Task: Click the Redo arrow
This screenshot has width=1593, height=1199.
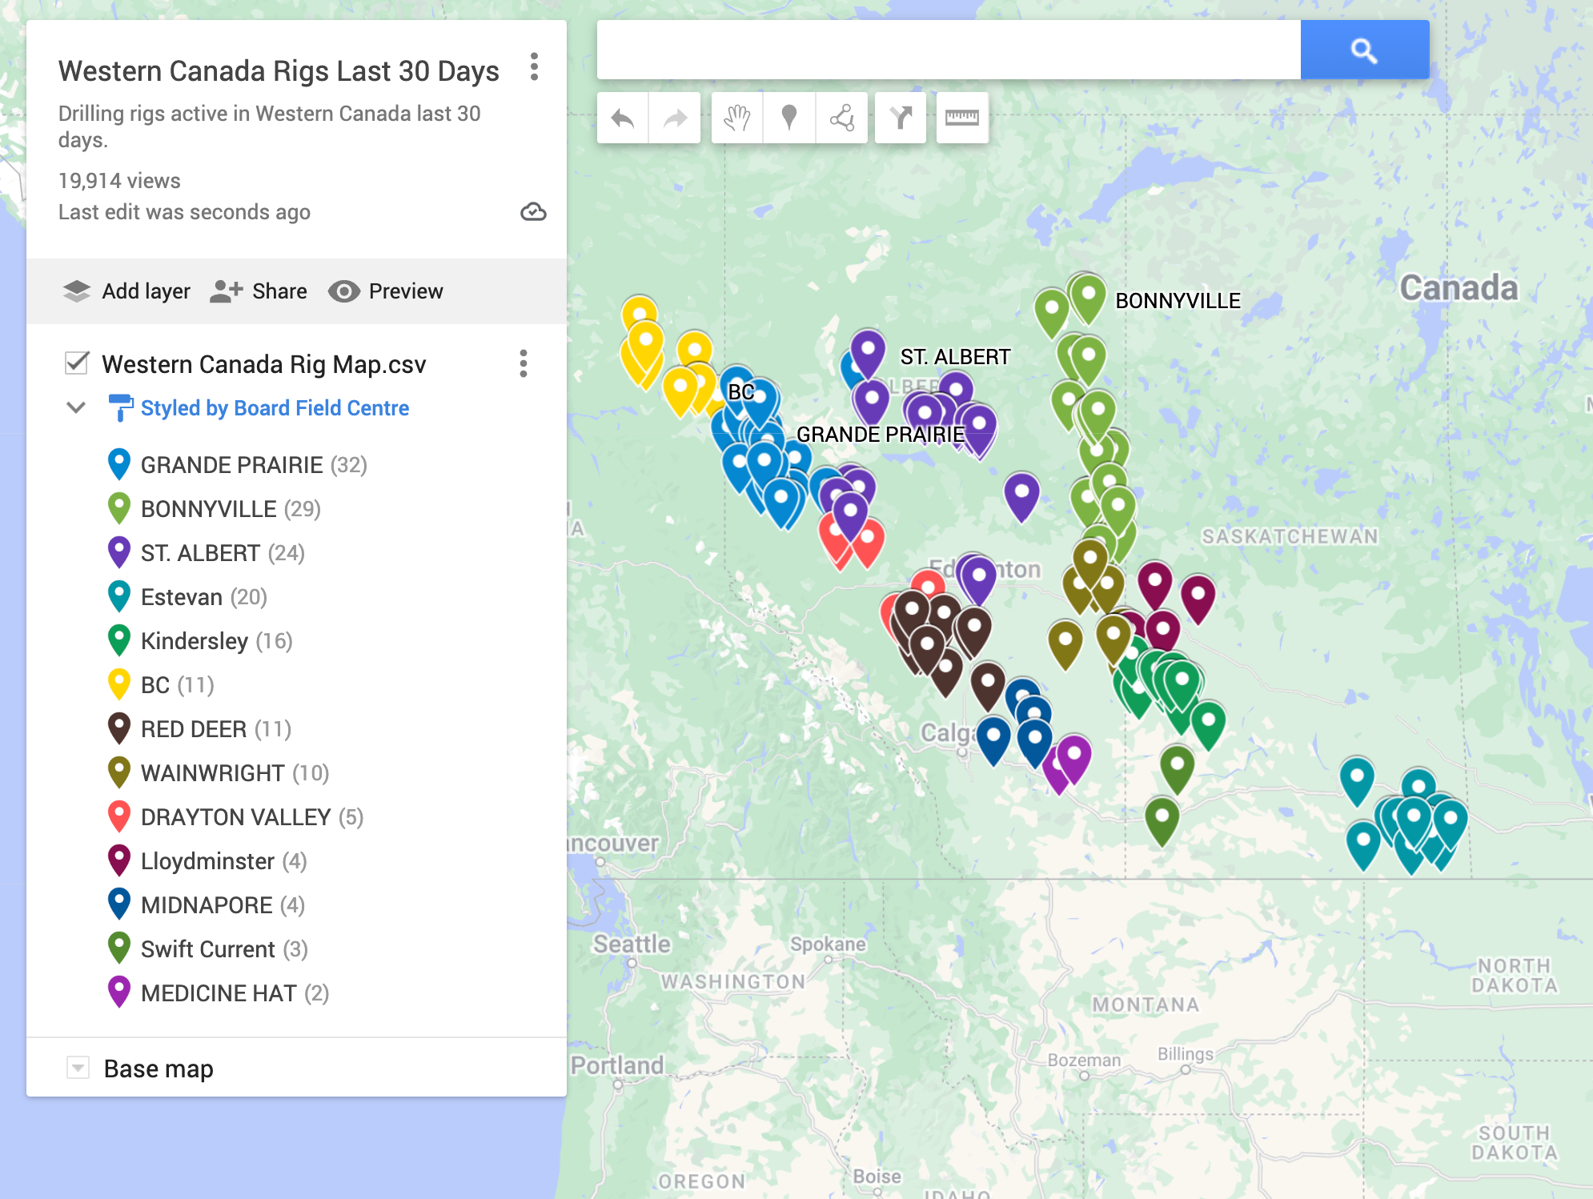Action: (675, 118)
